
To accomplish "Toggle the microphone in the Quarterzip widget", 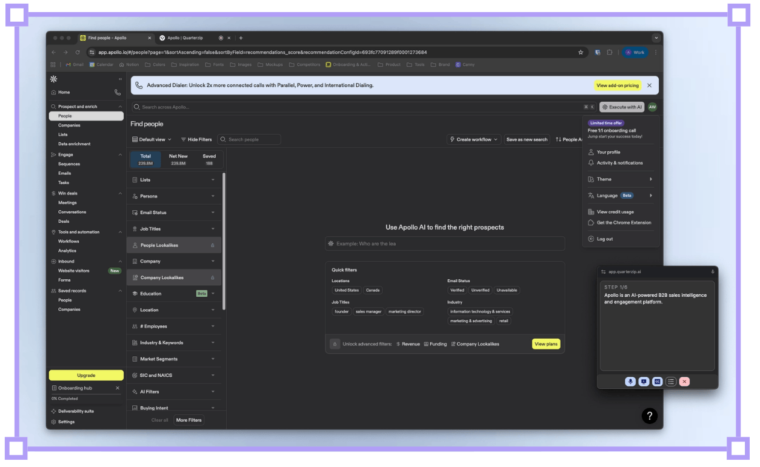I will [630, 382].
